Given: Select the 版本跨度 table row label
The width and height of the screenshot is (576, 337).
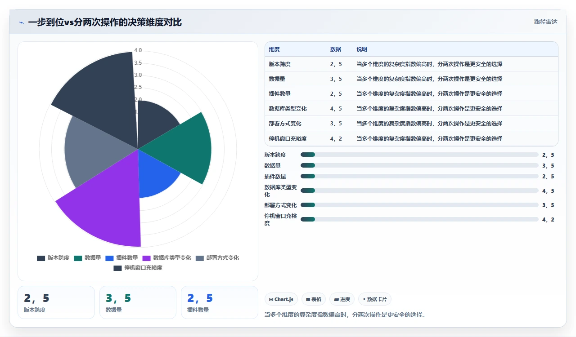Looking at the screenshot, I should pos(279,64).
